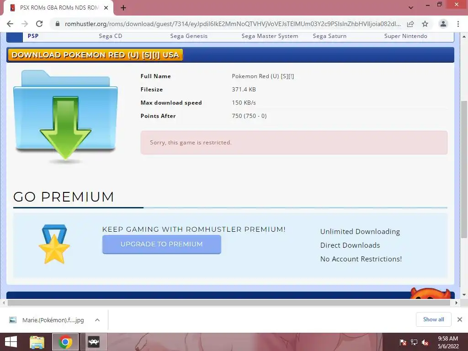Viewport: 468px width, 351px height.
Task: Click the padlock site info icon
Action: (58, 24)
